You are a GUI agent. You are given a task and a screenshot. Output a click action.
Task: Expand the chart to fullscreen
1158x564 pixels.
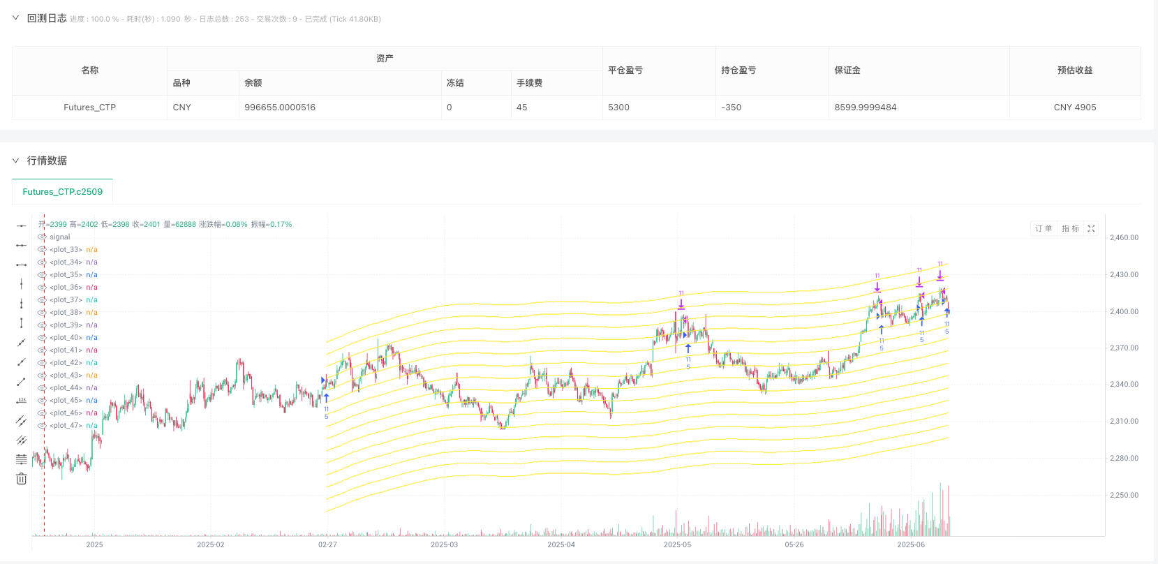click(1091, 228)
